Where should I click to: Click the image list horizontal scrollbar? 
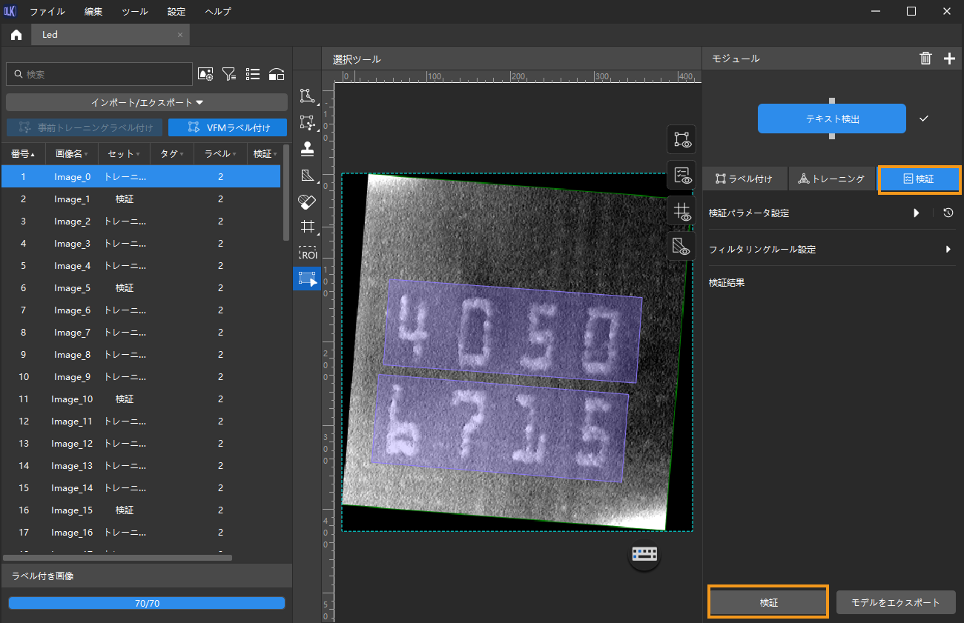tap(117, 557)
